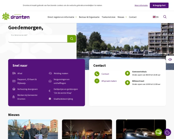Click the Snel naar heading
This screenshot has width=174, height=139.
[20, 65]
